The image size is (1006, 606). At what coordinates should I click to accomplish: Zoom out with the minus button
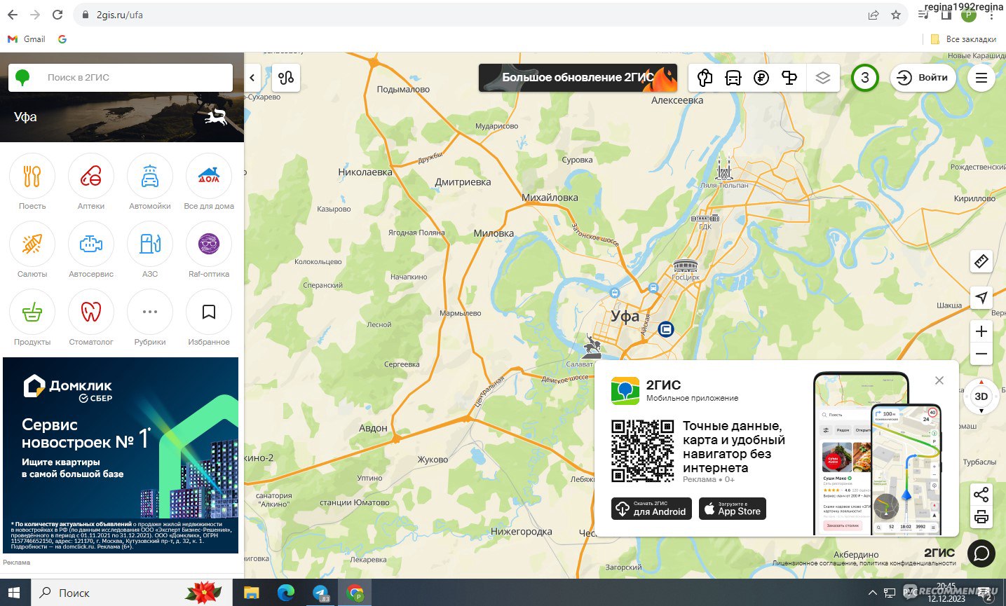coord(981,354)
